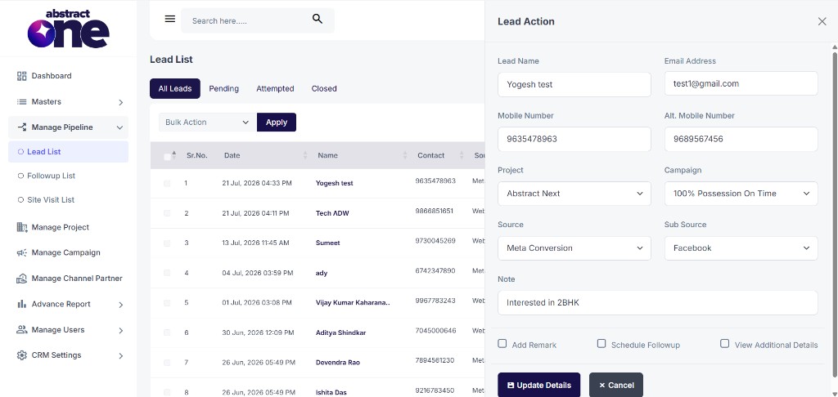
Task: Toggle the select-all header checkbox
Action: tap(167, 156)
